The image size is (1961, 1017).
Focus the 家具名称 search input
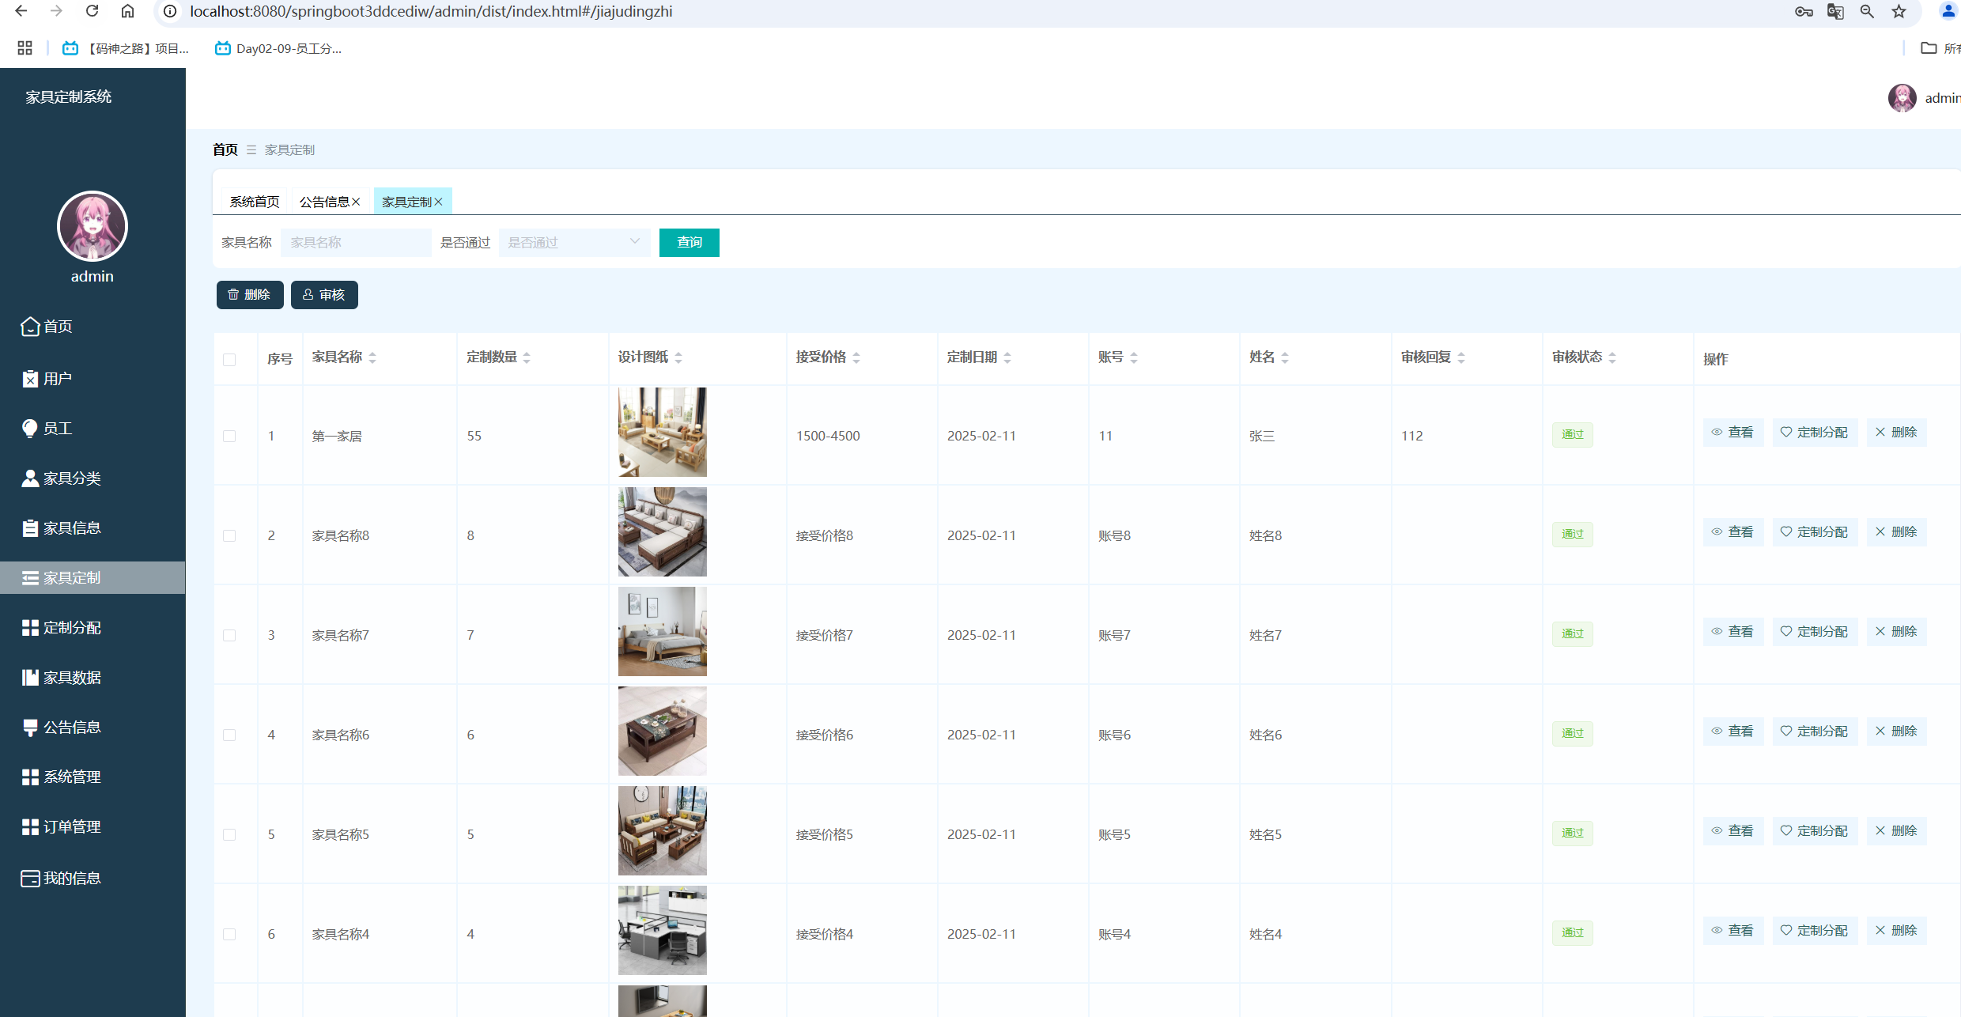point(356,243)
